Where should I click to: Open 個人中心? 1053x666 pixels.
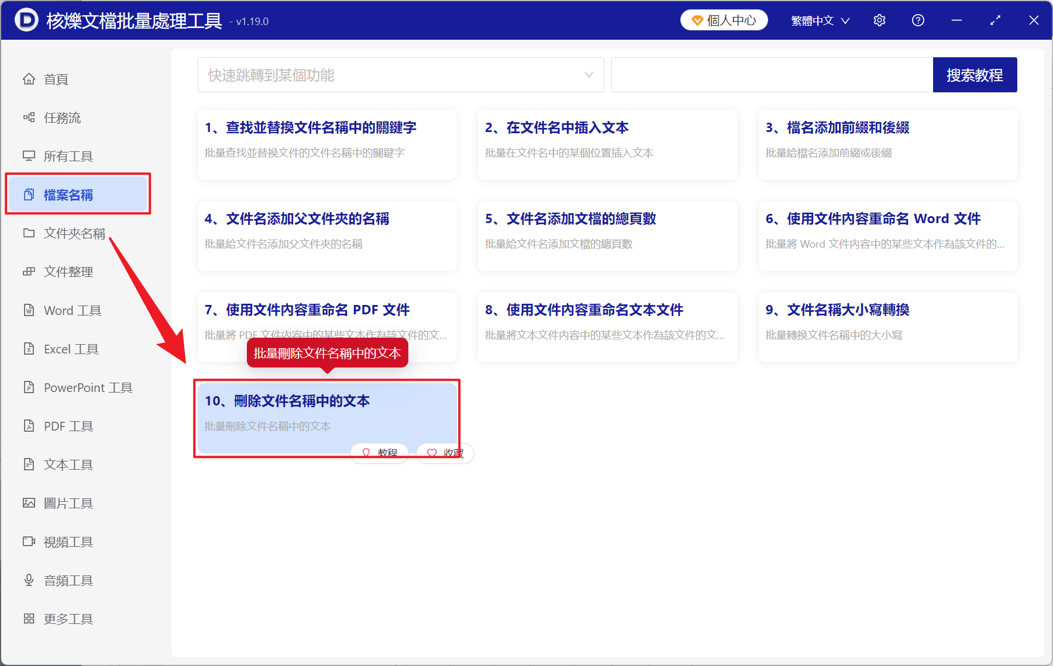pyautogui.click(x=724, y=19)
